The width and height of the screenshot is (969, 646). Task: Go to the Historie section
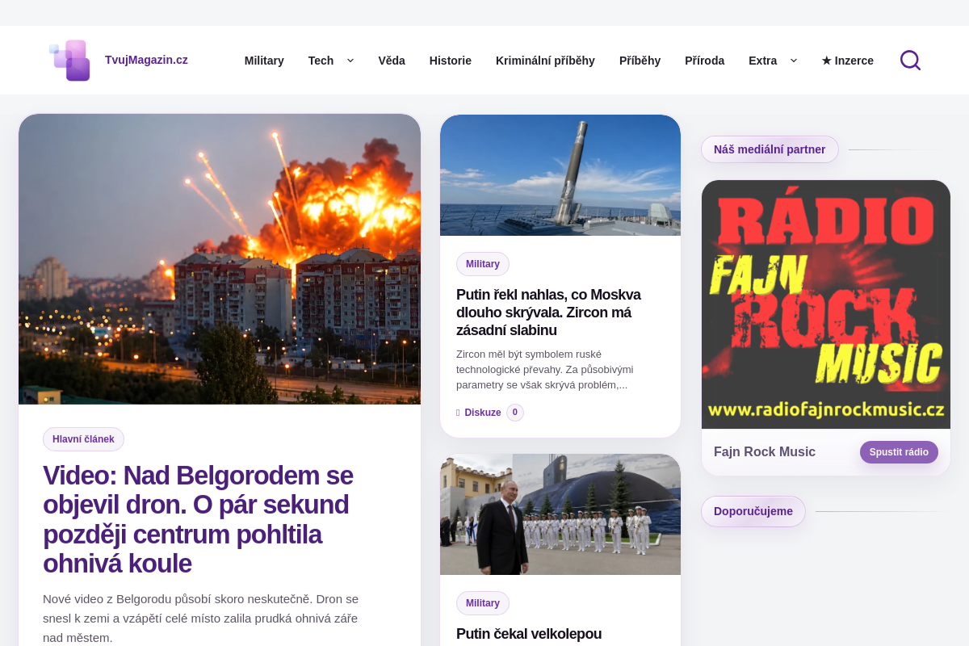(451, 61)
